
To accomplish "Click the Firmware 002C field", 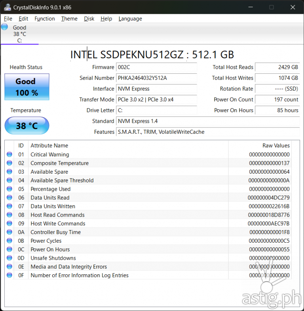I will click(156, 67).
